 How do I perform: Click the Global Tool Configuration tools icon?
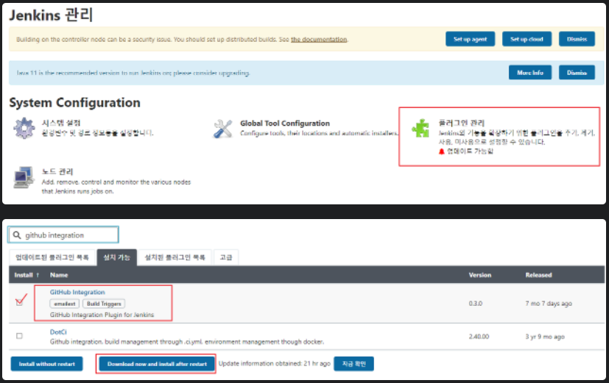[x=223, y=129]
